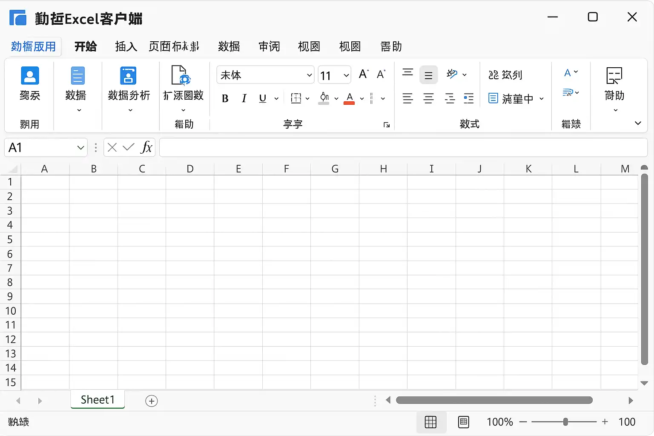Click the formula bar input field

403,147
